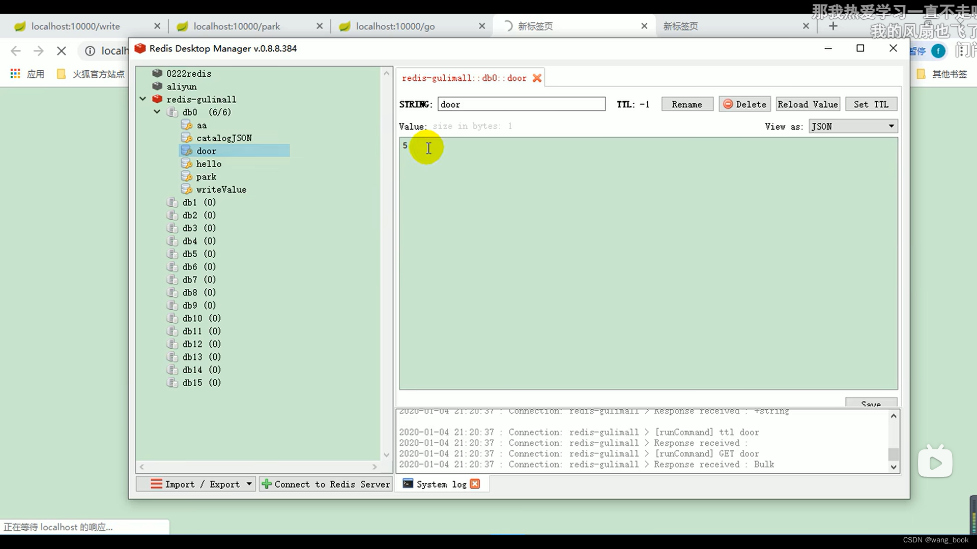
Task: Open the park key
Action: tap(206, 176)
